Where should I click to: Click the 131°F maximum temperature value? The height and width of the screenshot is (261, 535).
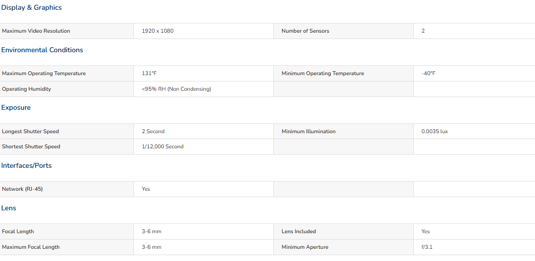tap(150, 74)
